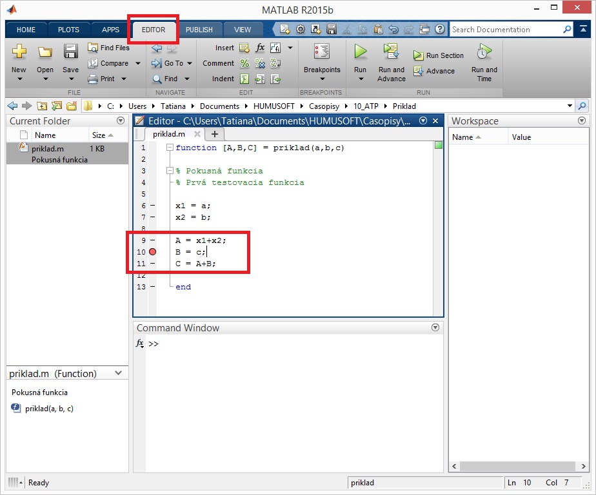The height and width of the screenshot is (495, 596).
Task: Go back with the Navigate back arrow
Action: coord(157,48)
